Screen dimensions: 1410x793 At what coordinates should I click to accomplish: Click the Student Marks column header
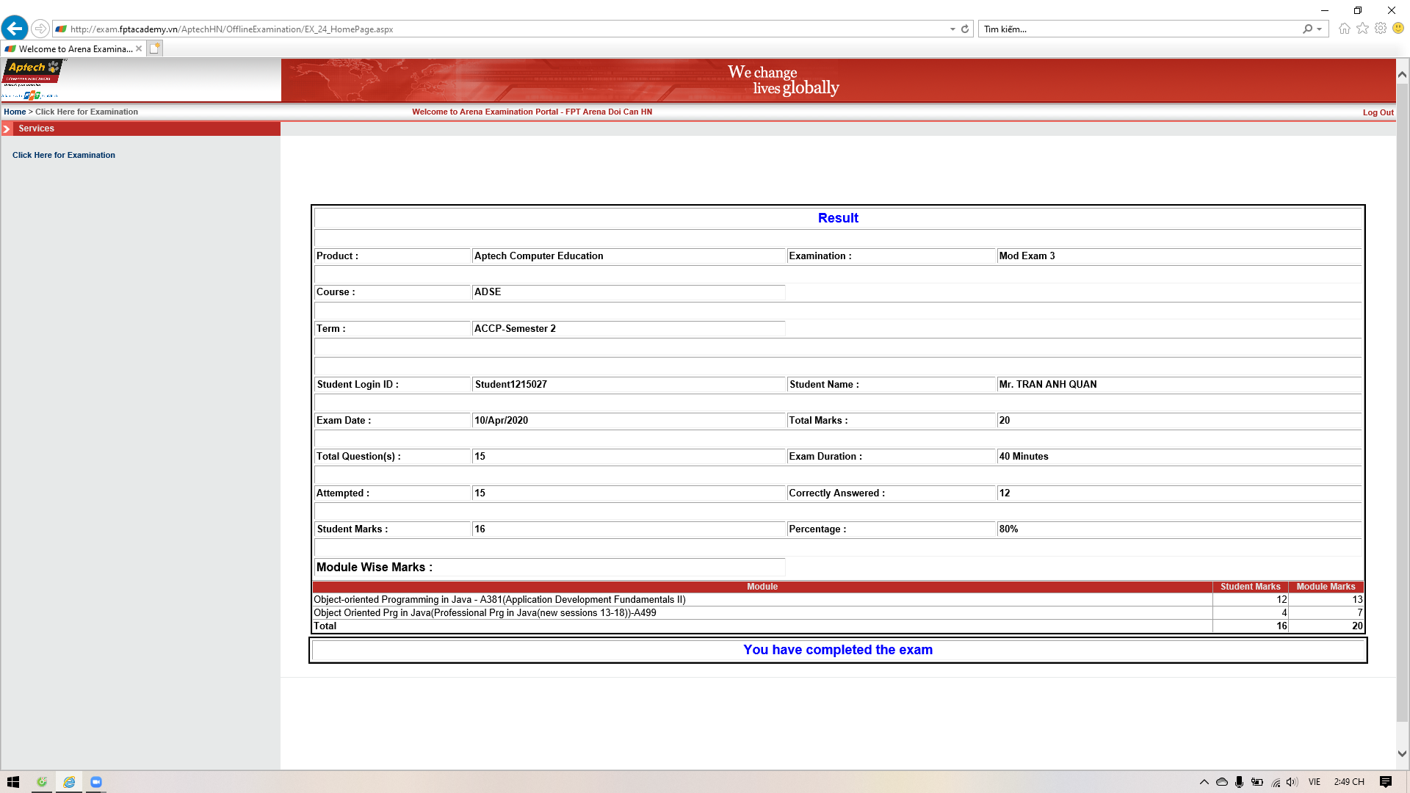[x=1250, y=587]
